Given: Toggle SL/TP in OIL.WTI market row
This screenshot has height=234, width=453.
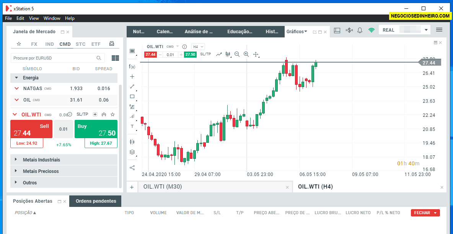Looking at the screenshot, I should (82, 115).
